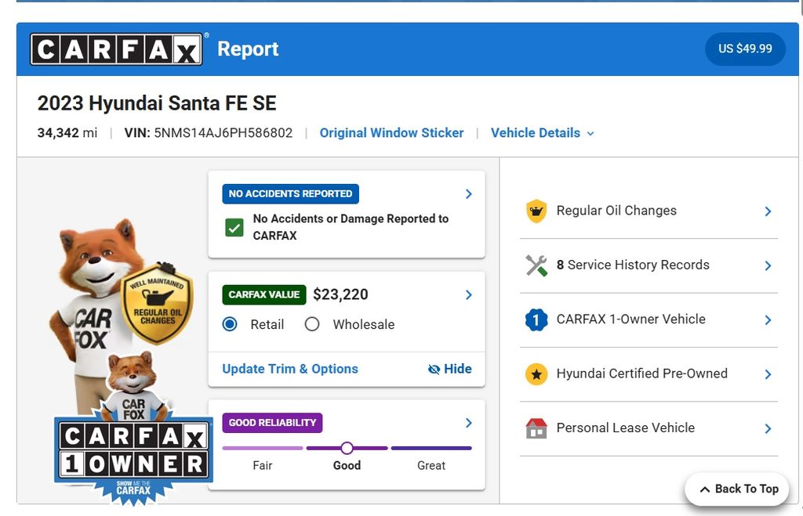Click No Accidents or Damage Reported text
The height and width of the screenshot is (516, 803).
[x=351, y=227]
